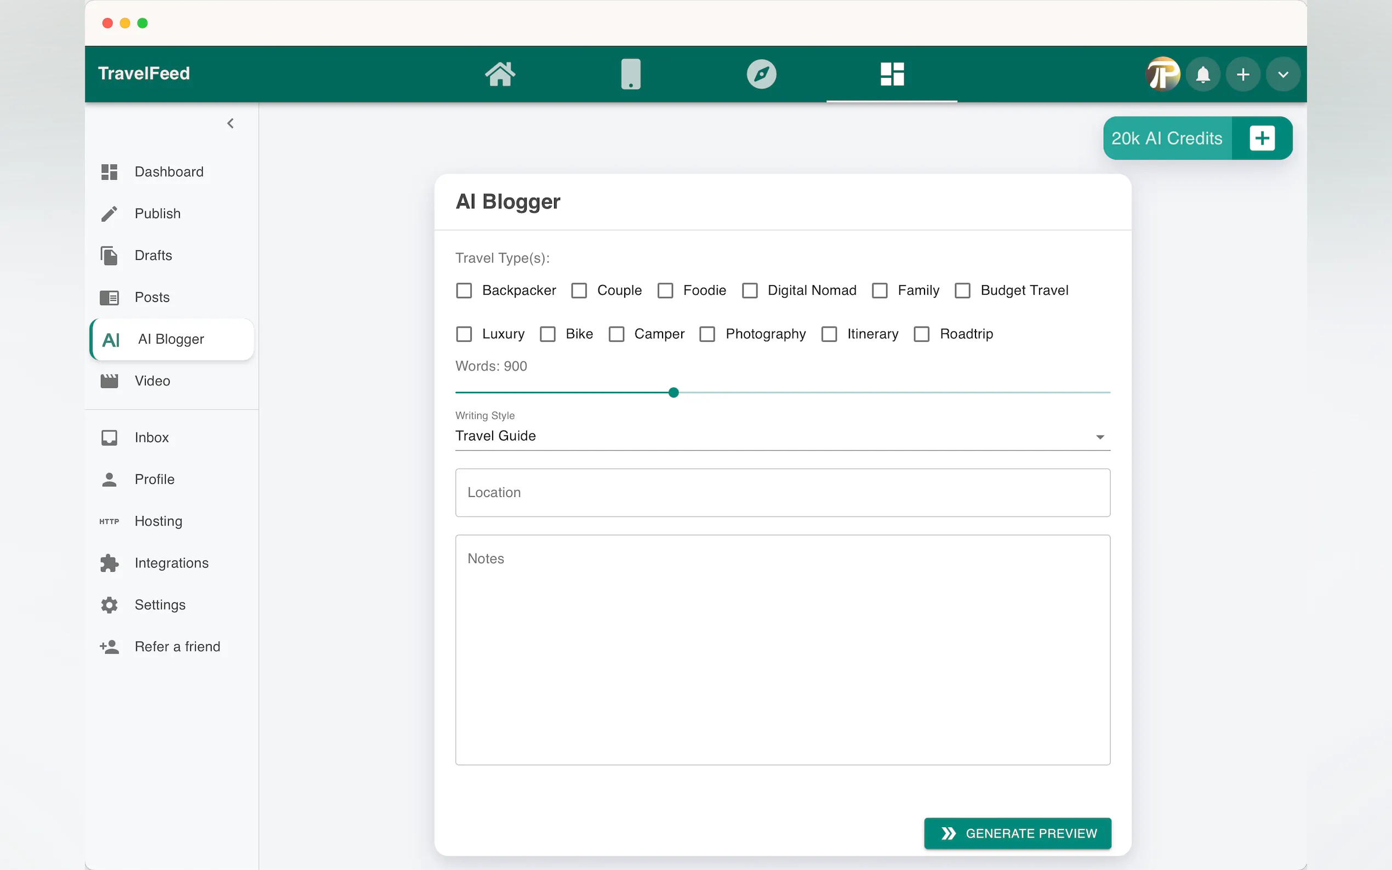Open the home feed icon
The image size is (1392, 870).
click(x=500, y=73)
